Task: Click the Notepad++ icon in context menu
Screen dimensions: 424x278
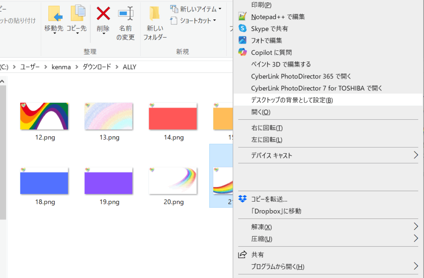Action: (242, 17)
